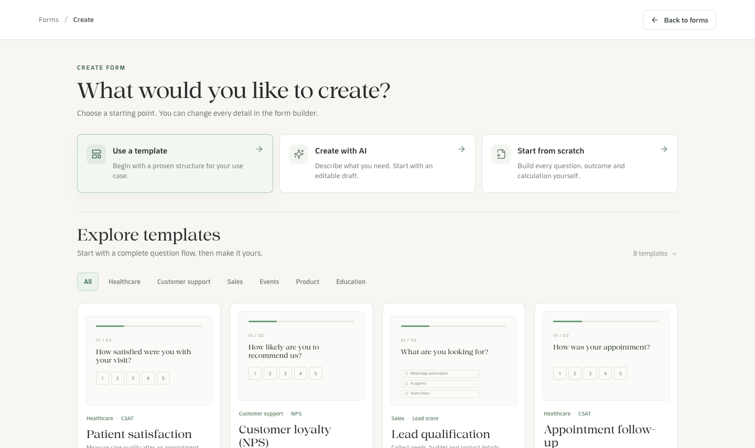
Task: Pick AI agents option in Lead qualification preview
Action: click(440, 384)
